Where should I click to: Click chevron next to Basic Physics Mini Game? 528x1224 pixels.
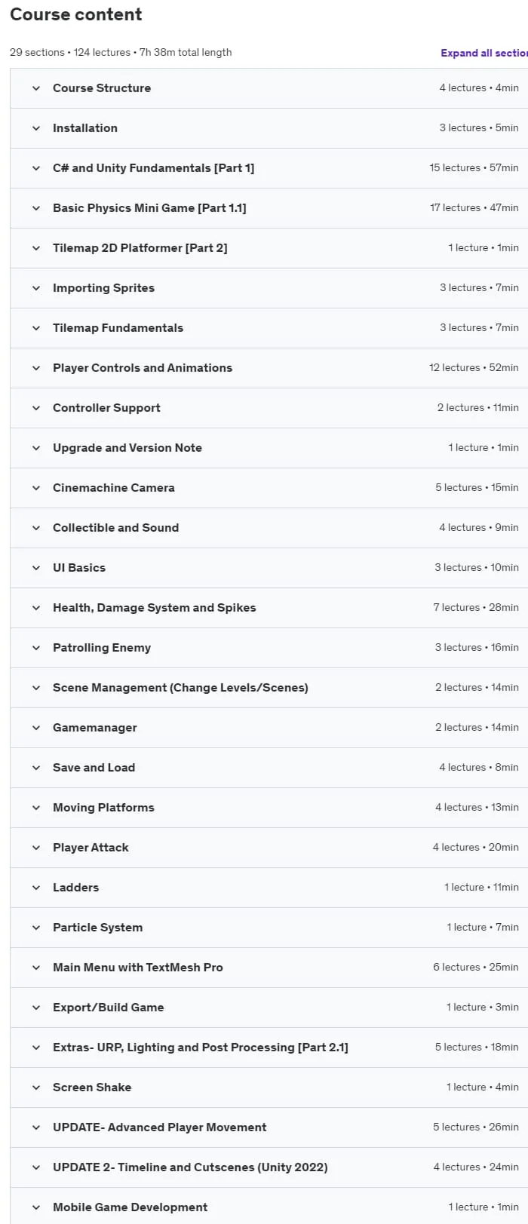(x=36, y=208)
